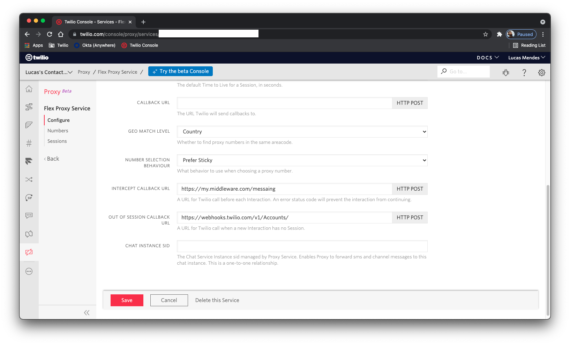This screenshot has height=345, width=570.
Task: Open Programmable SMS chat bubble icon
Action: point(29,216)
